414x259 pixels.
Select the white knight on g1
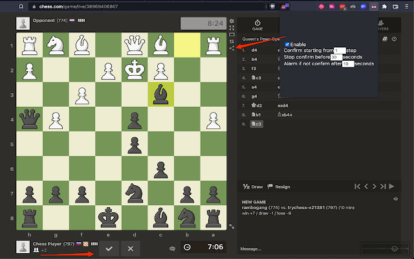(56, 45)
